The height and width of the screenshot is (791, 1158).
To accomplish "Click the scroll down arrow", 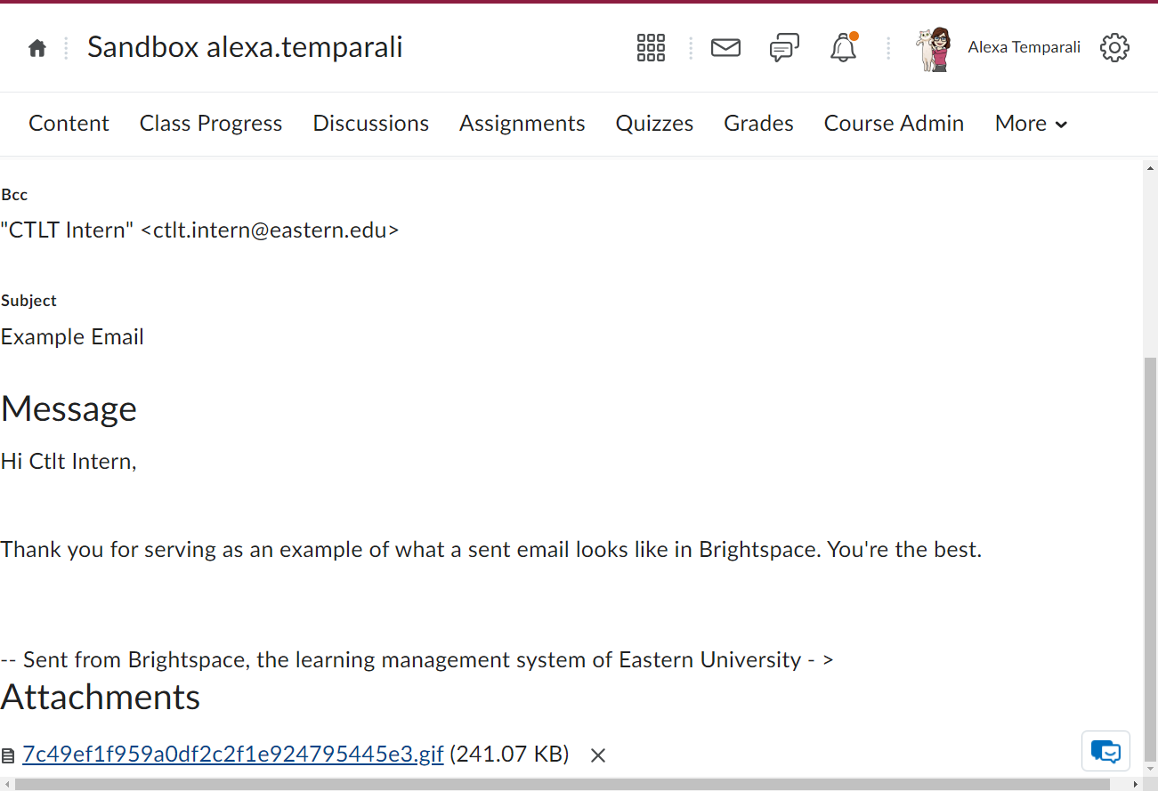I will [1150, 771].
